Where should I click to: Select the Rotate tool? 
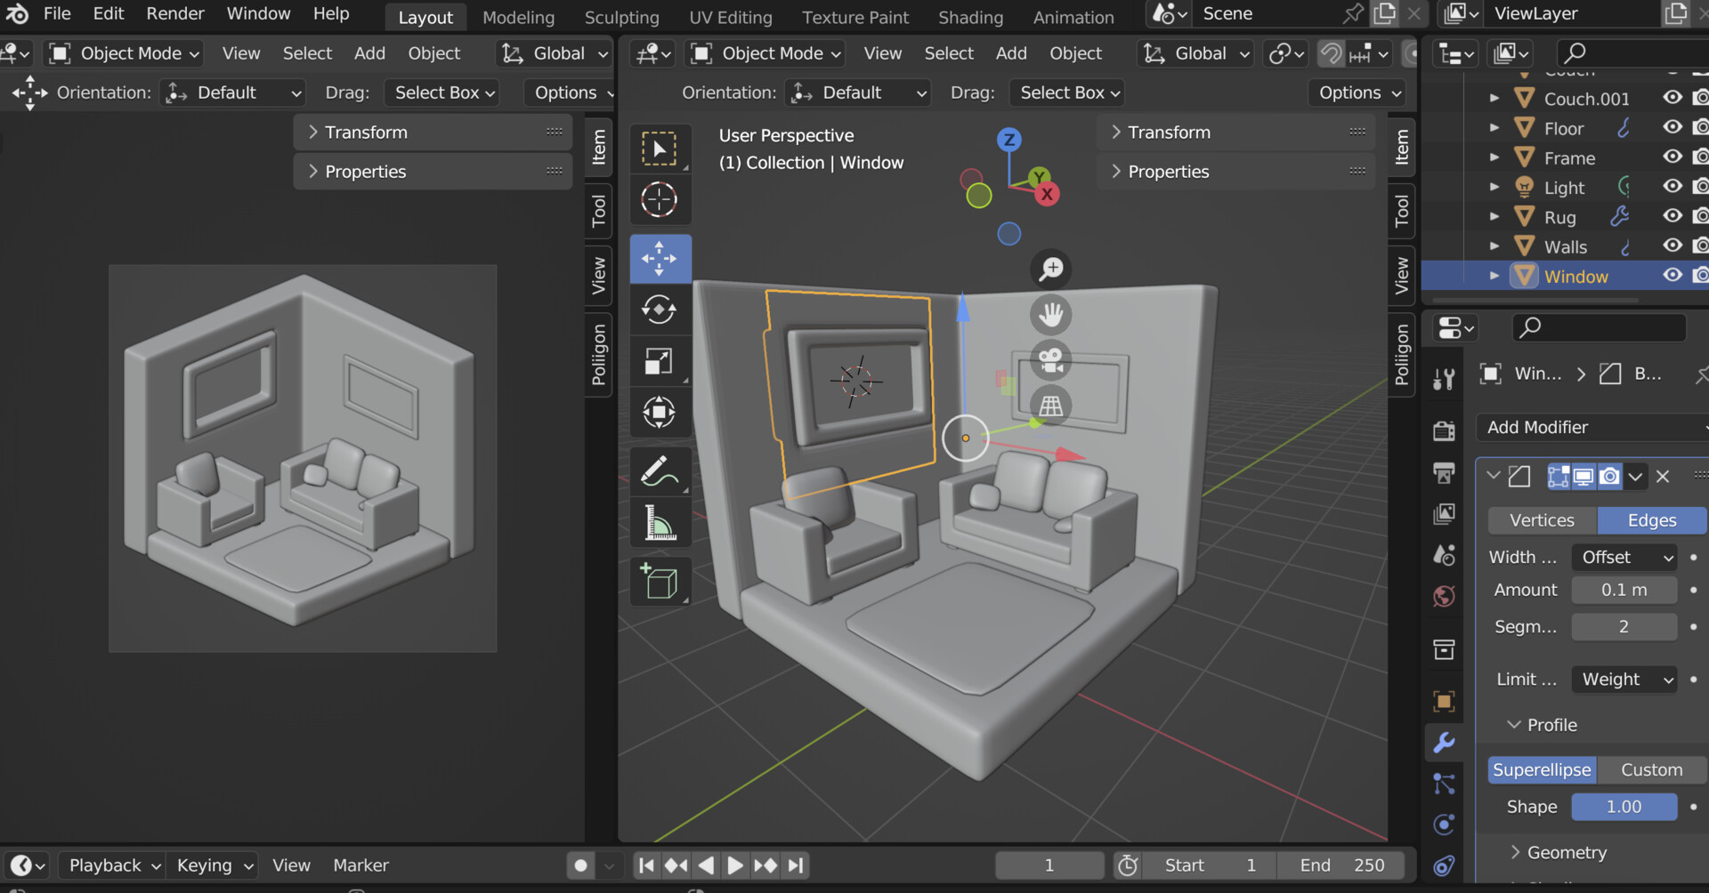coord(660,310)
